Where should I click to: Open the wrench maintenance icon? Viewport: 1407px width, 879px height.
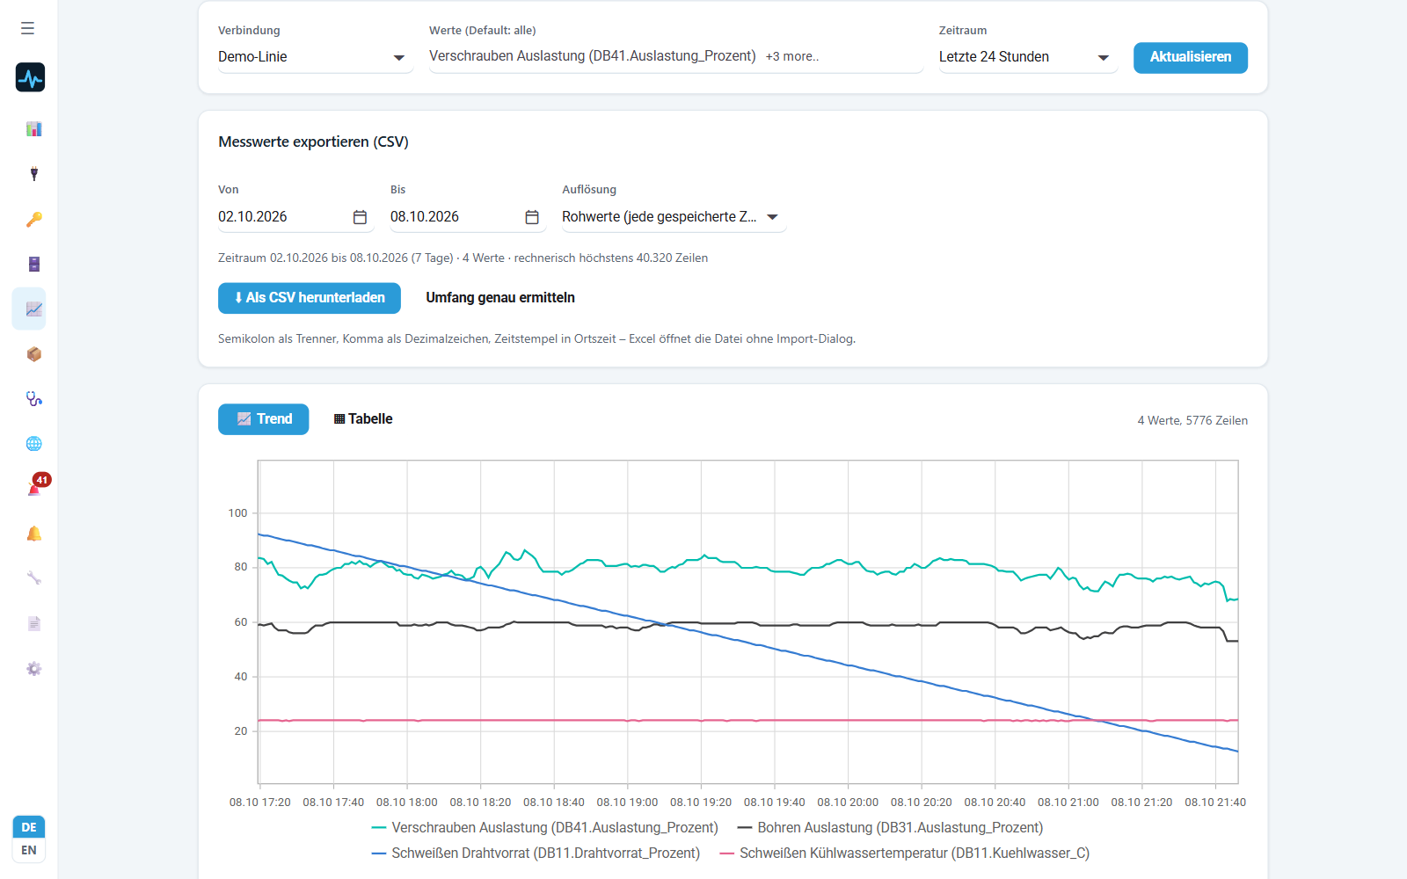pyautogui.click(x=33, y=578)
